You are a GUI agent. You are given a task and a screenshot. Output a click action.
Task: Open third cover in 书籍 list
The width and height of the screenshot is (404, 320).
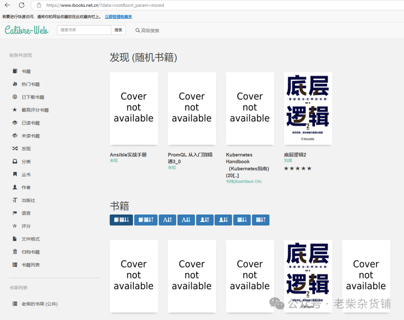click(250, 276)
